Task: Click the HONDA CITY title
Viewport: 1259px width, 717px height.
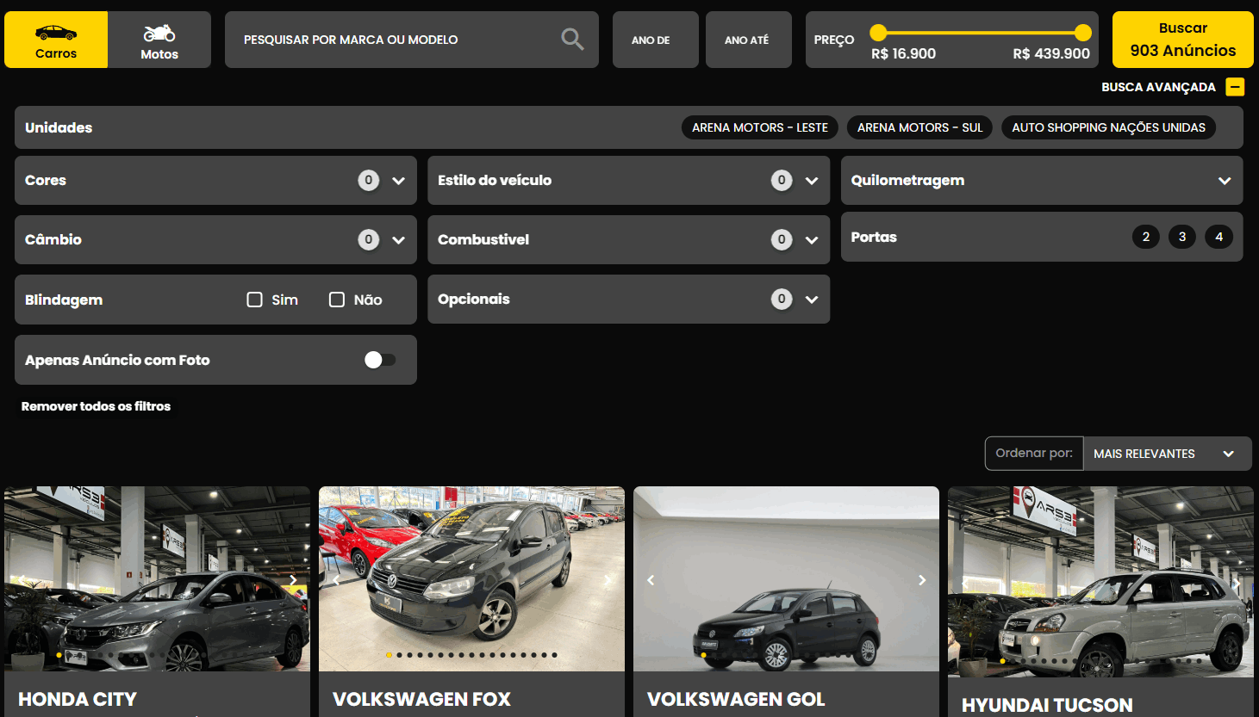Action: point(78,699)
